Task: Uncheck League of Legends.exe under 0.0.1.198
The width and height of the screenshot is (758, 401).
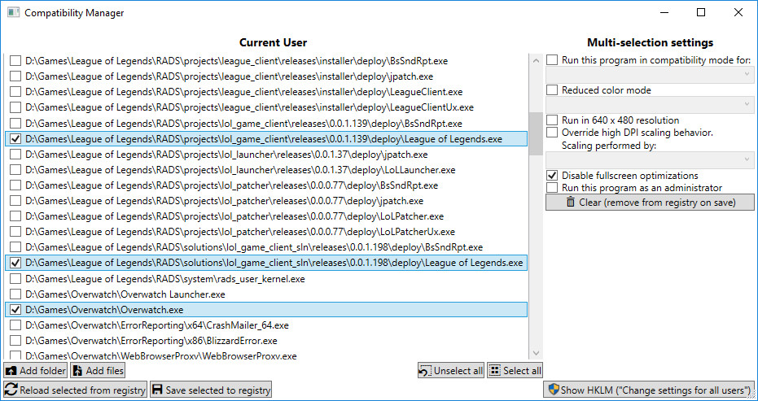Action: 15,264
